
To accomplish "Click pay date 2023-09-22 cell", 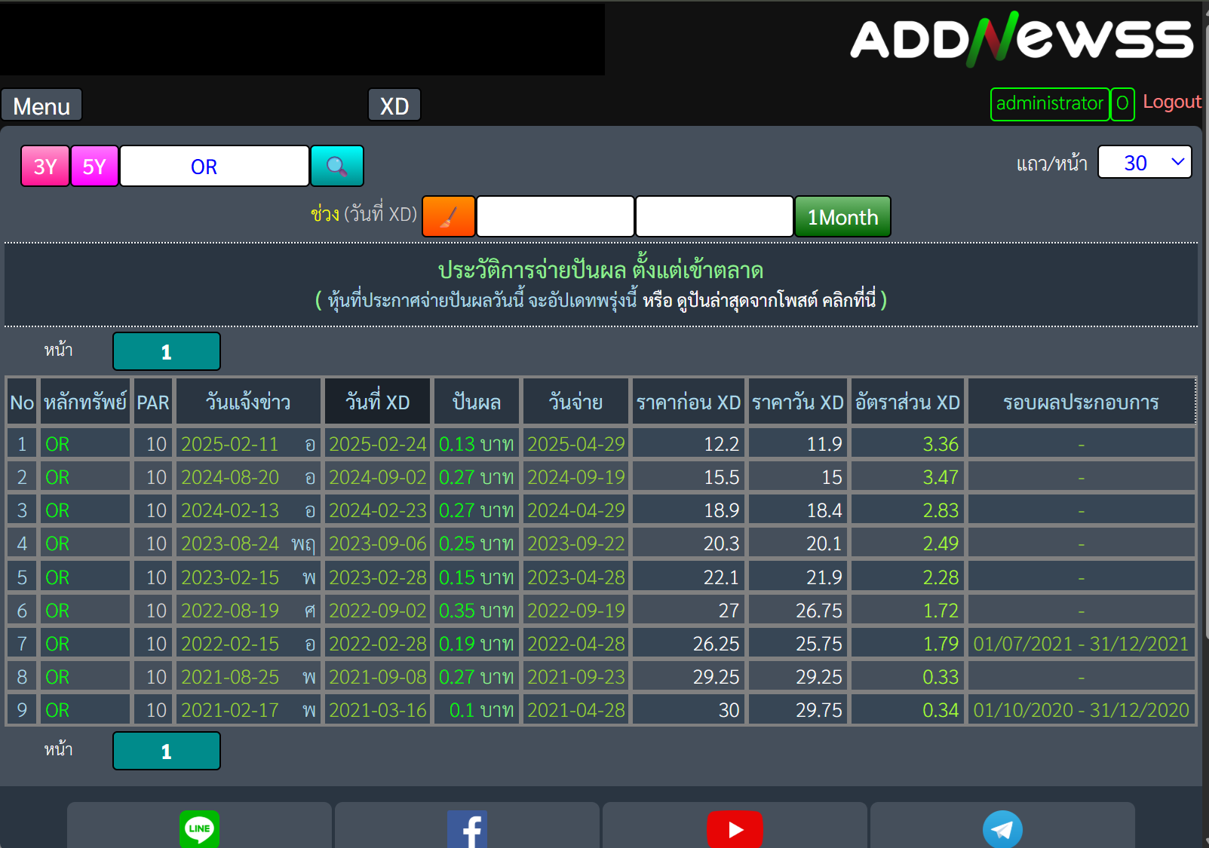I will click(576, 543).
